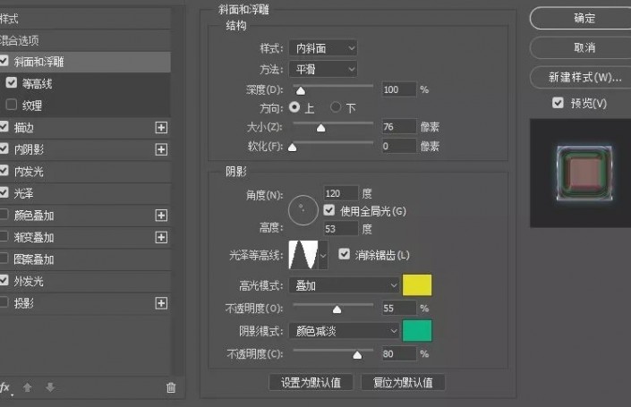Toggle the 光泽 checkbox
The image size is (631, 407).
4,192
